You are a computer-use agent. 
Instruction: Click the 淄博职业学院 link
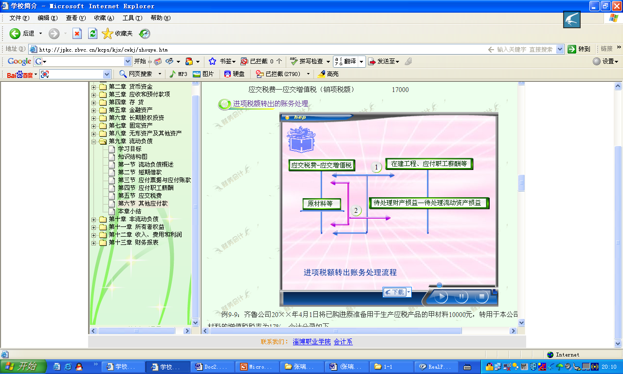(x=311, y=342)
